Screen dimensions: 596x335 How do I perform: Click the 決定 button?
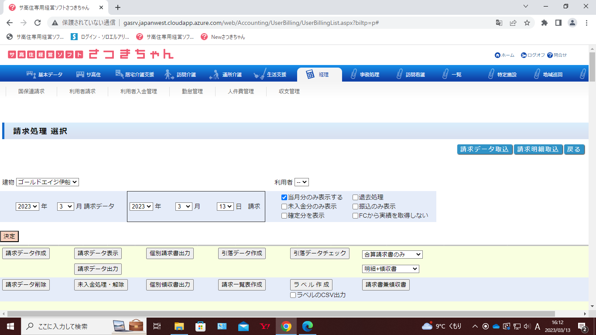[x=9, y=236]
